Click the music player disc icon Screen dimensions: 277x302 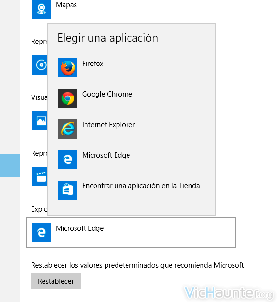click(40, 65)
